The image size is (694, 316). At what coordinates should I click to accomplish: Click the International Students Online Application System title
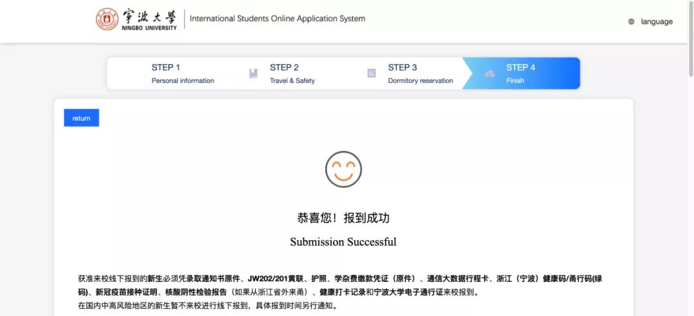pos(278,19)
